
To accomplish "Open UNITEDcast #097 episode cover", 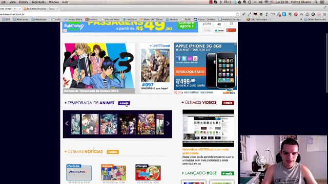I will [x=155, y=65].
